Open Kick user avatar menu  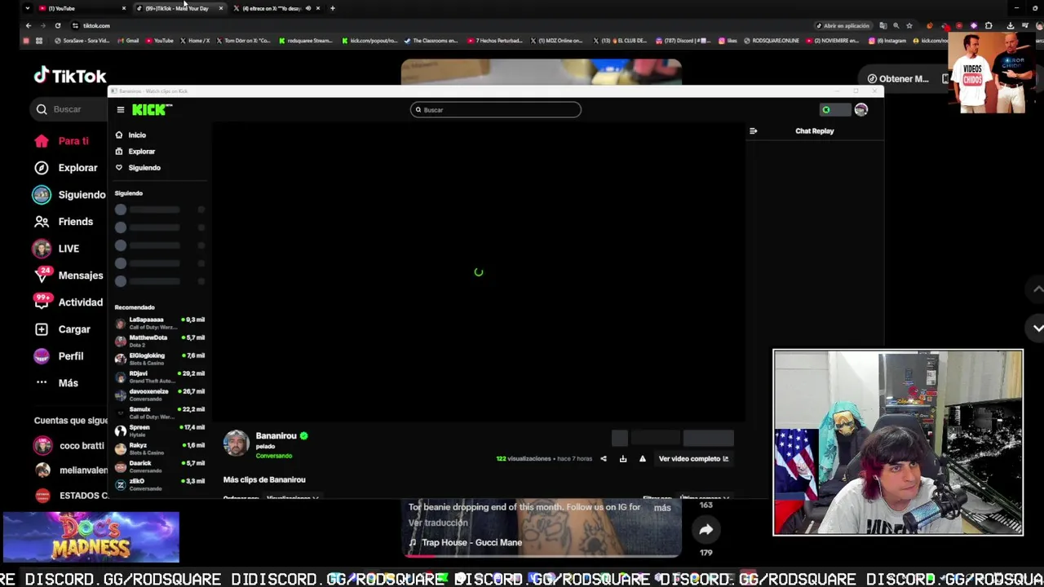coord(861,110)
